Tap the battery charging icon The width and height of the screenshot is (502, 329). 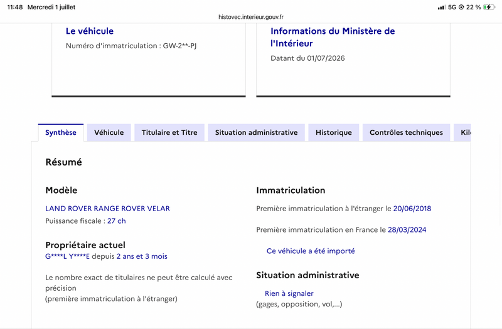(x=489, y=7)
